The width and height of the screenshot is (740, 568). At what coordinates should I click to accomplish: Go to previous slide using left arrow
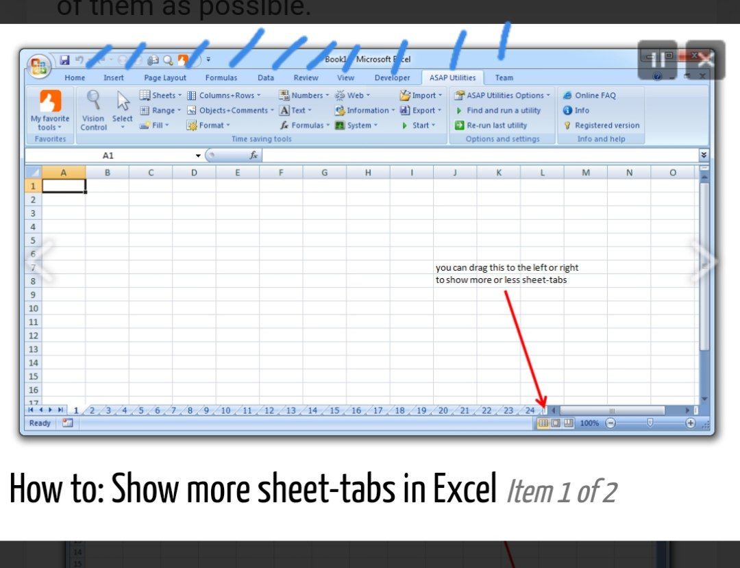click(41, 261)
